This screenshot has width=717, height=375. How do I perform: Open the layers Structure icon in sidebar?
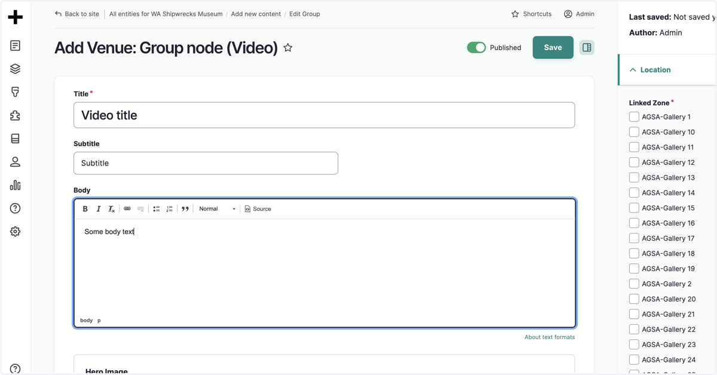pyautogui.click(x=16, y=69)
